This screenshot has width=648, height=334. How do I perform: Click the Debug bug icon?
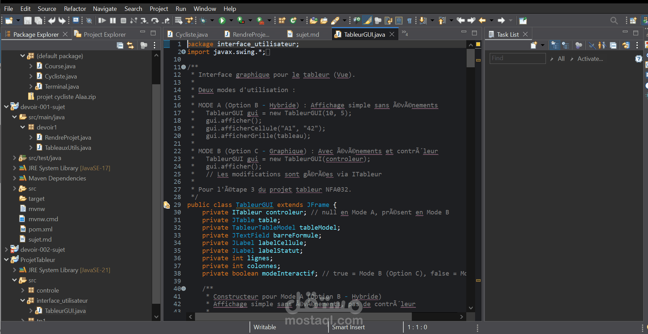[203, 21]
